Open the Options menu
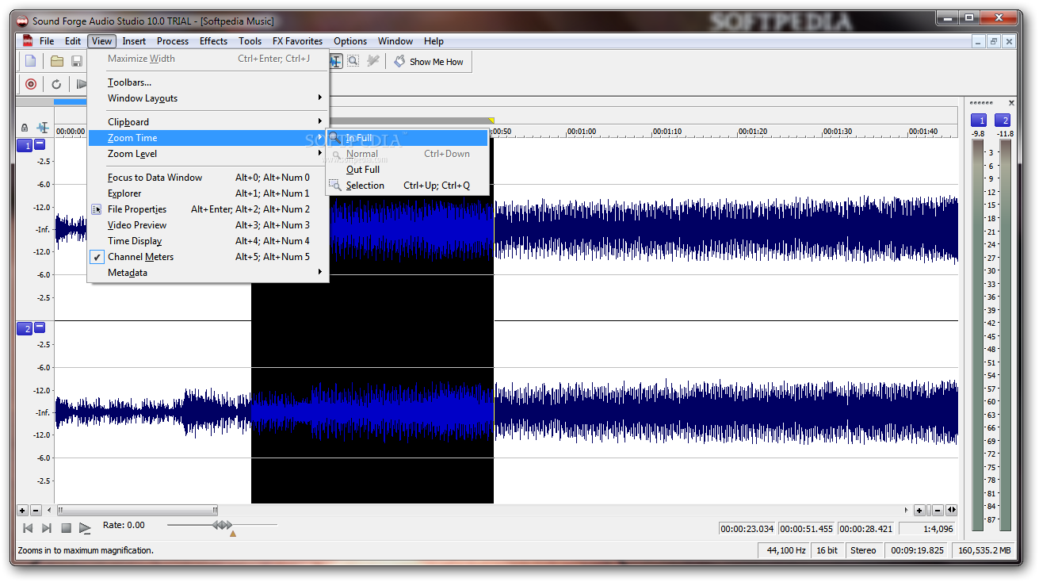Screen dimensions: 1039x582 point(350,41)
